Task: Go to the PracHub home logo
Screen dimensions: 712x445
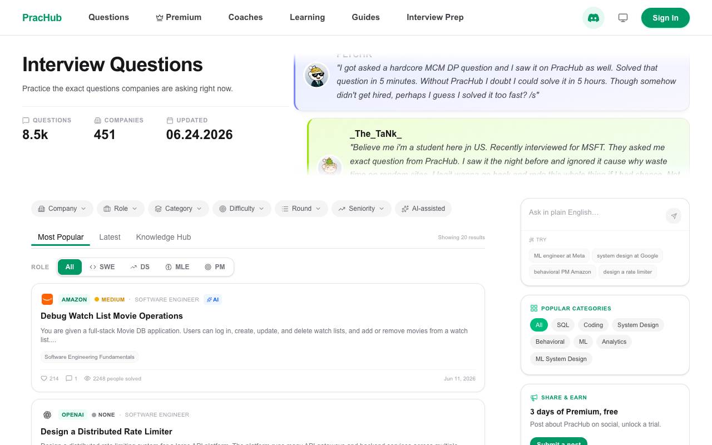Action: point(42,18)
